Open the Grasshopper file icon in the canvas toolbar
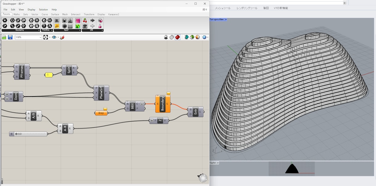The height and width of the screenshot is (186, 376). [4, 37]
